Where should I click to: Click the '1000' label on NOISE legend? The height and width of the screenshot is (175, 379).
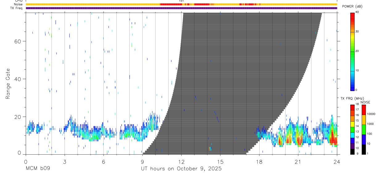(x=371, y=124)
